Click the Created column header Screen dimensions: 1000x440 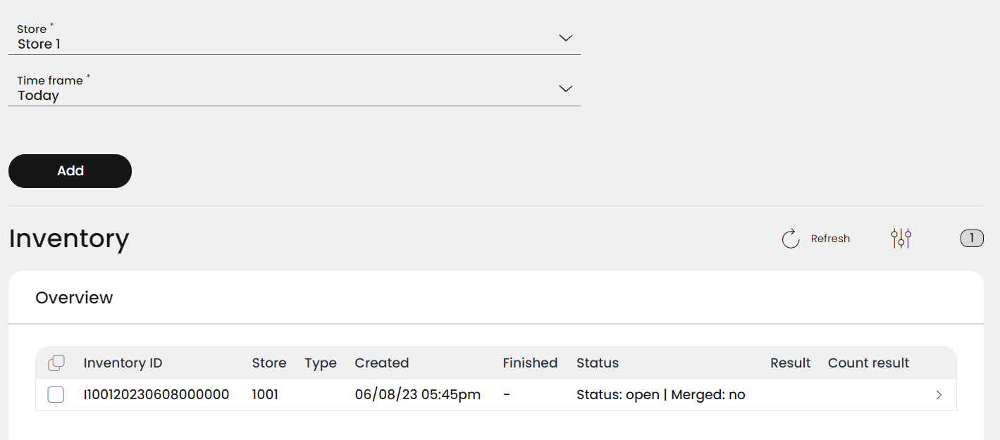click(382, 363)
